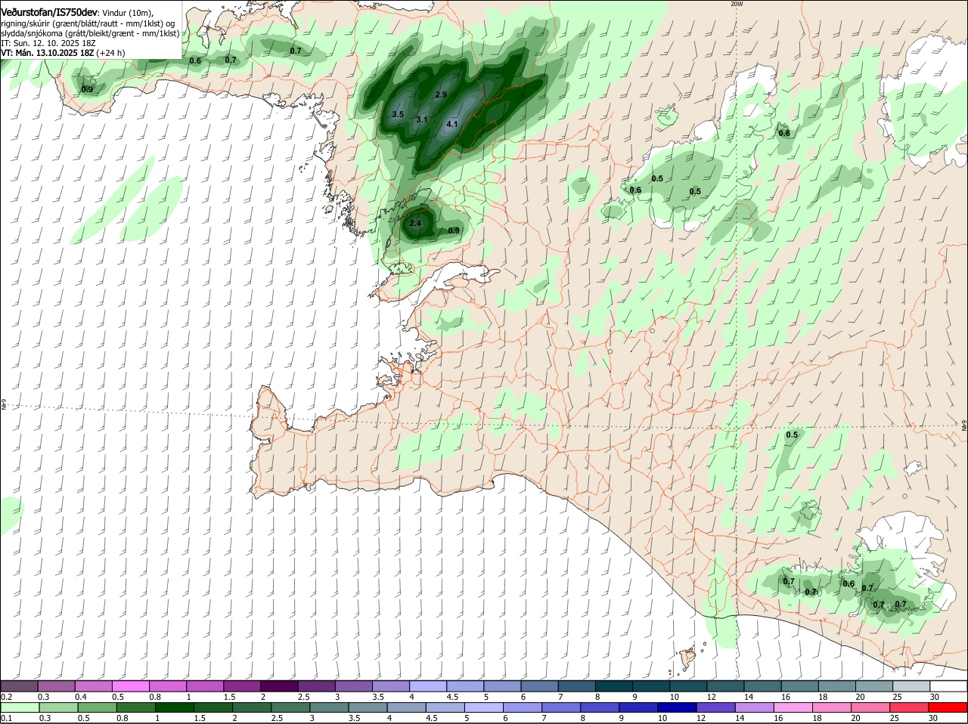Viewport: 968px width, 724px height.
Task: Click the pink 18–20 rain legend swatch
Action: click(x=831, y=707)
